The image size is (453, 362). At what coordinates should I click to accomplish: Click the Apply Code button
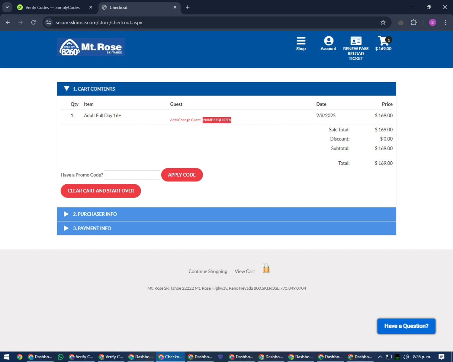coord(182,175)
